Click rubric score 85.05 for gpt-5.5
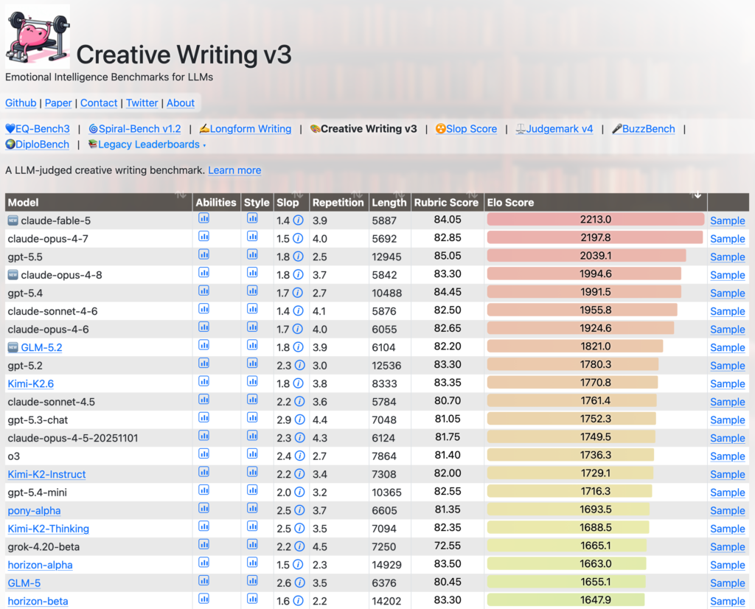This screenshot has width=755, height=609. pos(448,256)
